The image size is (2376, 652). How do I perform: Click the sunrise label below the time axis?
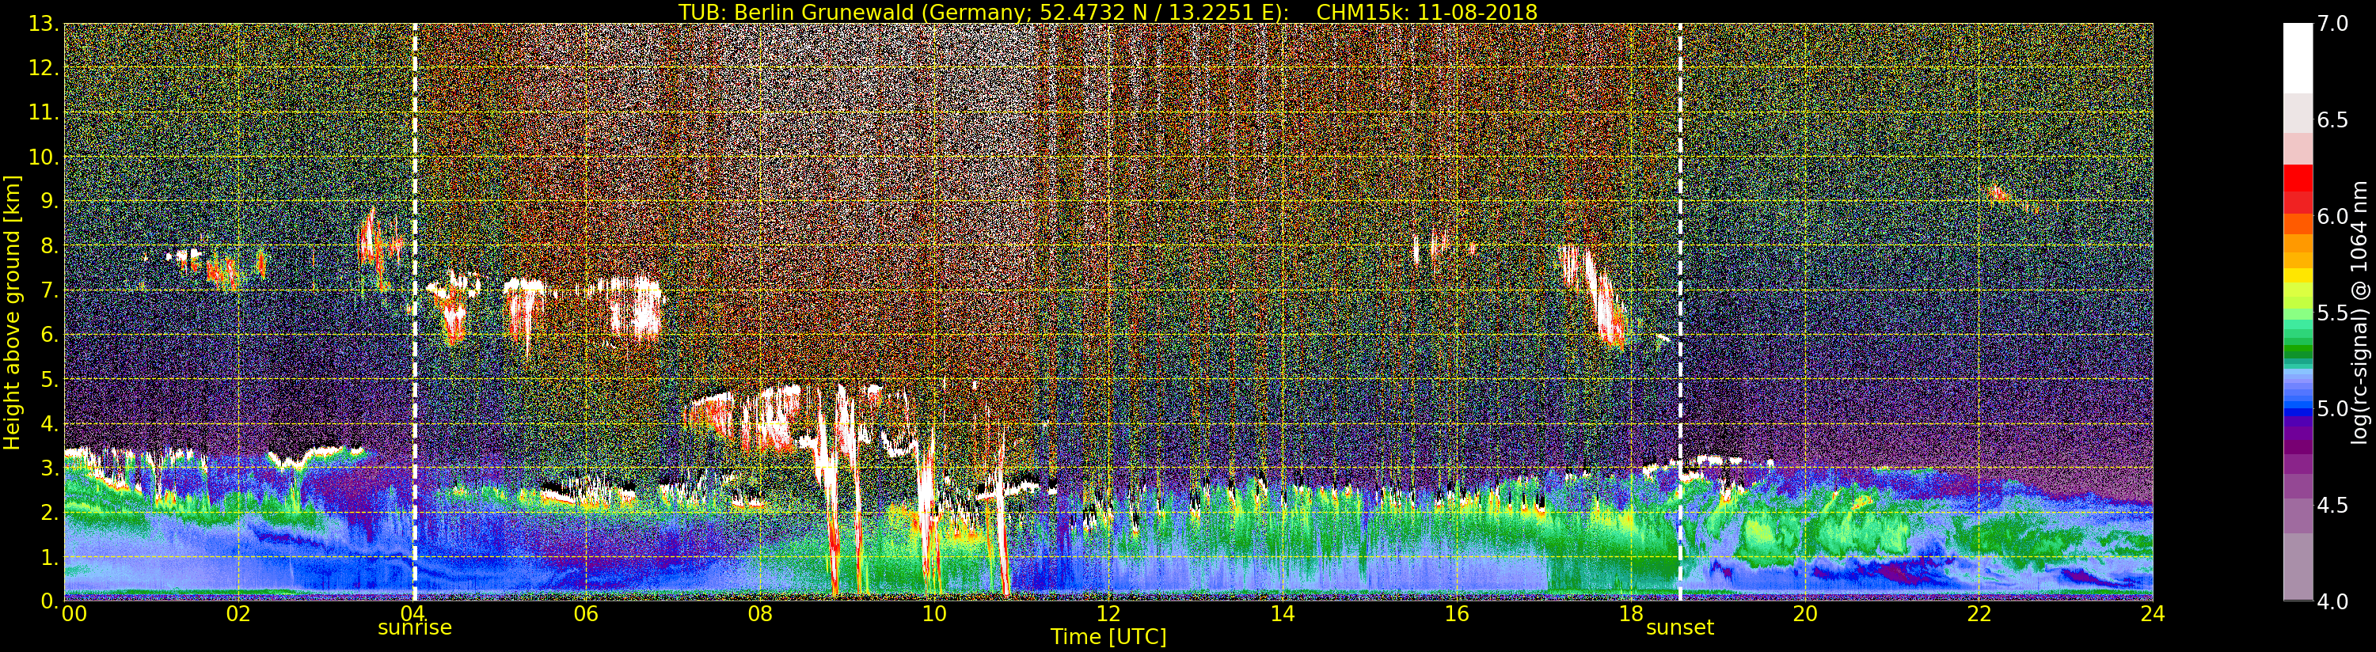(x=414, y=628)
